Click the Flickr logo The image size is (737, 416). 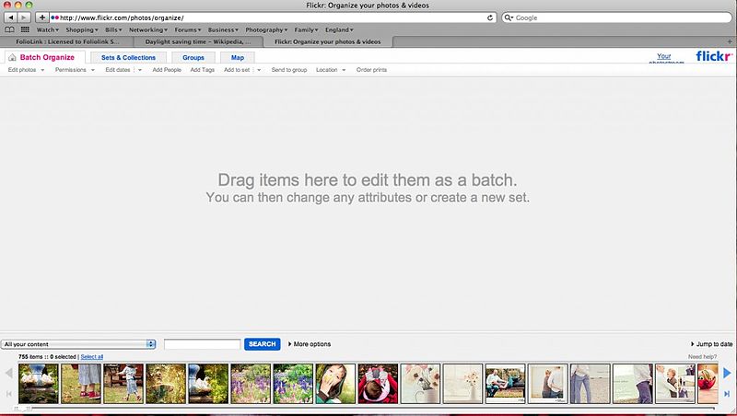(x=714, y=56)
